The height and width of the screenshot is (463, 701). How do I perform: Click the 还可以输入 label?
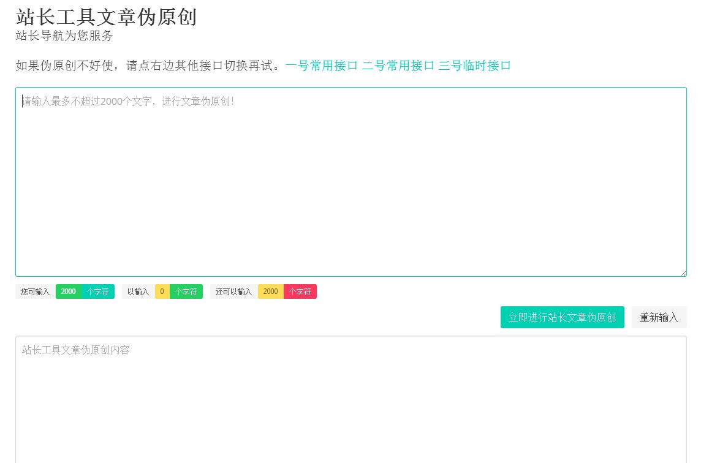(234, 292)
